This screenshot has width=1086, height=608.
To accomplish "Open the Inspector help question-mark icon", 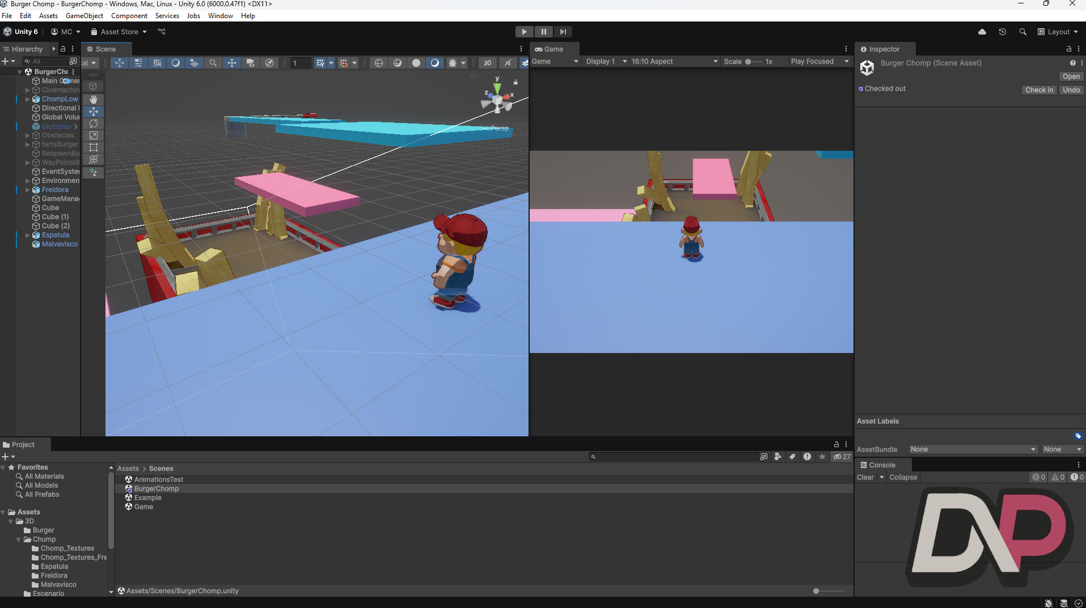I will (x=1072, y=63).
